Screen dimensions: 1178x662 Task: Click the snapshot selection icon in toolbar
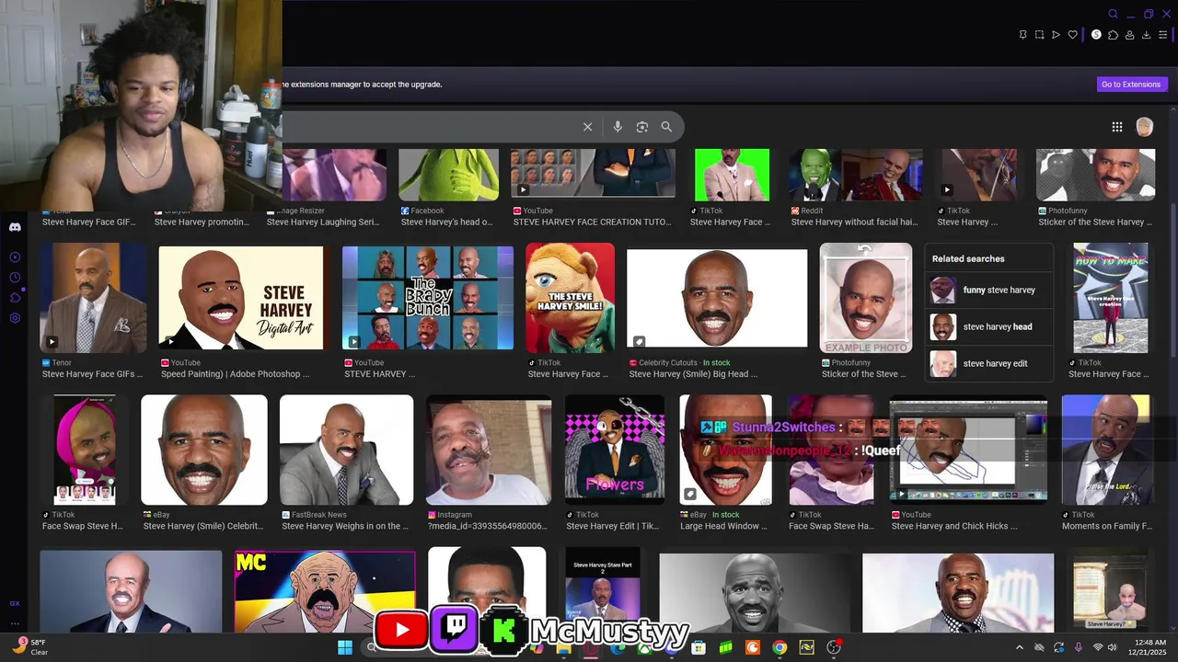1039,35
